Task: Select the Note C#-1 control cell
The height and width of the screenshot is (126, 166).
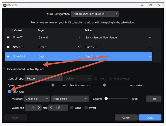Action: tap(19, 56)
